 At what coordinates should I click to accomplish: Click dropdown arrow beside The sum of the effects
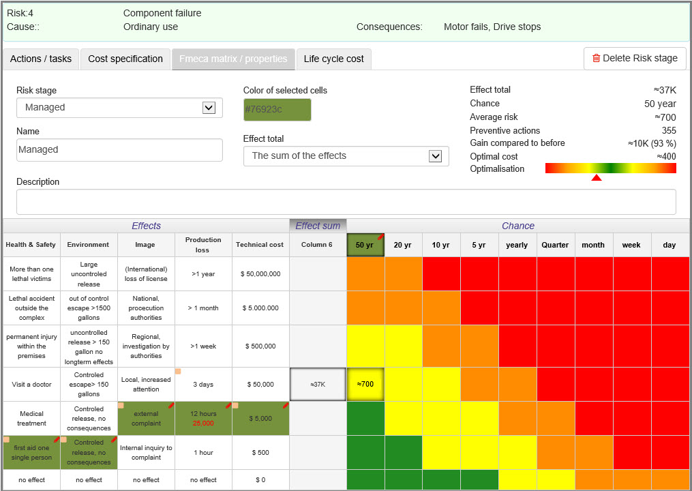pyautogui.click(x=435, y=156)
